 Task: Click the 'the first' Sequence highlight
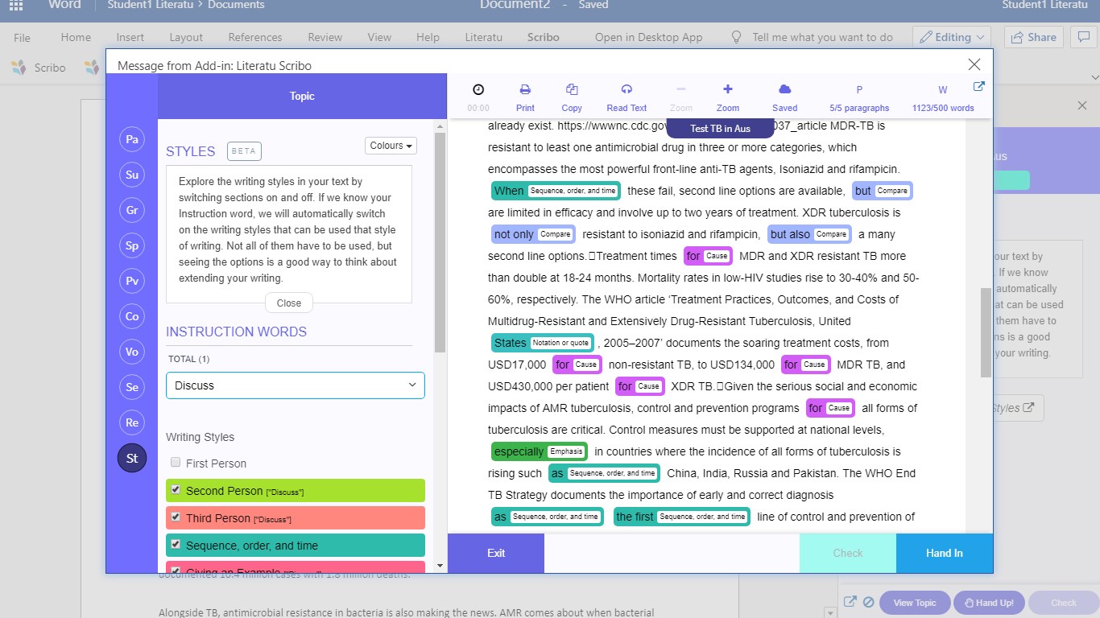682,517
